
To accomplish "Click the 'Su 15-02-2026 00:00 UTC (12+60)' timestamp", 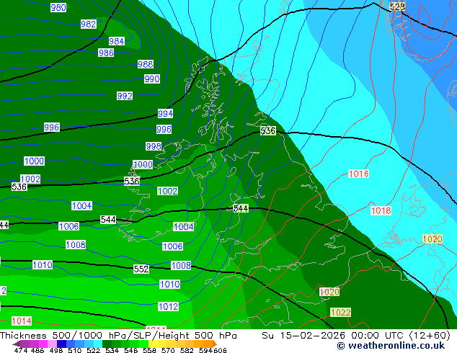I will coord(356,336).
